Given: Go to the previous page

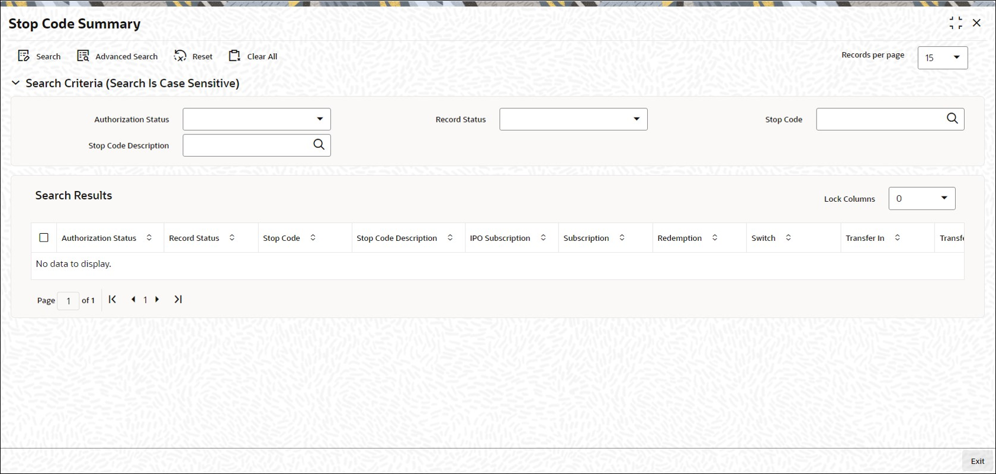Looking at the screenshot, I should [x=133, y=299].
